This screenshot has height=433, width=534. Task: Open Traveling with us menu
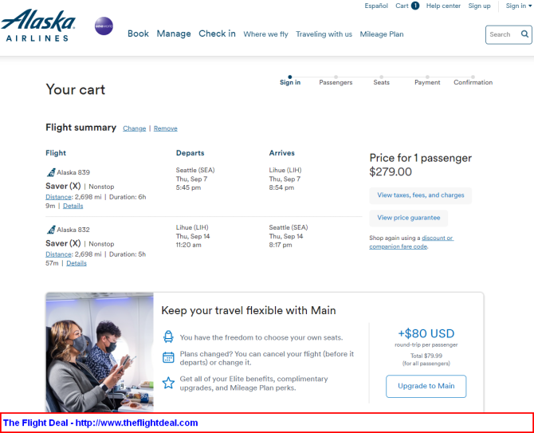[324, 34]
